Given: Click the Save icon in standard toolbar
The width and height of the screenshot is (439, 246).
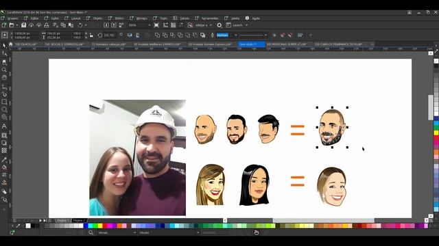Looking at the screenshot, I should (24, 25).
